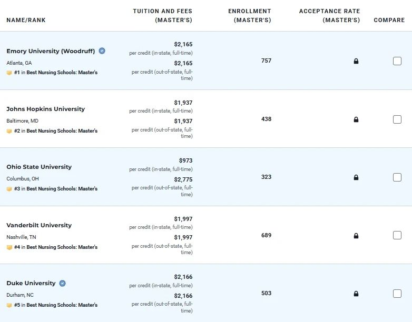Screen dimensions: 412x322
Task: Check the compare box for Emory University
Action: 397,61
